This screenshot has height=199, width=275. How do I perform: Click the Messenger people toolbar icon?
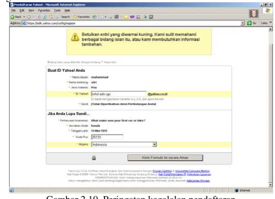(x=138, y=17)
